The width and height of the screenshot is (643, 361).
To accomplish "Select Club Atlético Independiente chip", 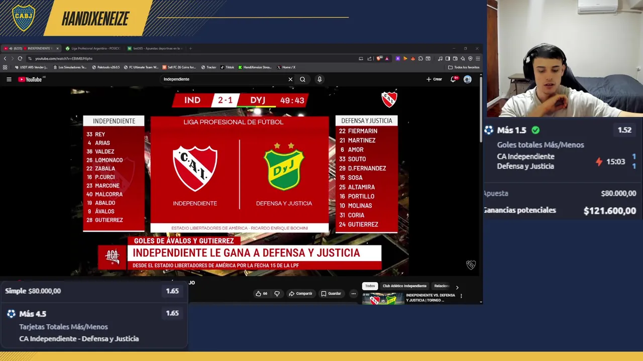I will coord(404,286).
